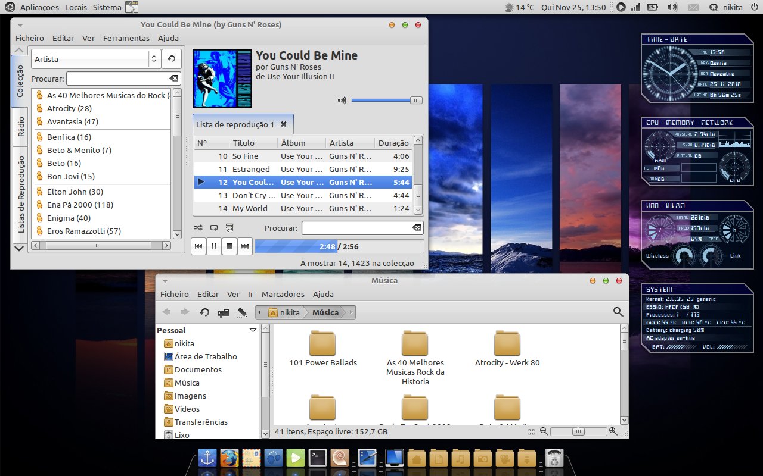
Task: Adjust the file manager zoom slider
Action: [578, 431]
